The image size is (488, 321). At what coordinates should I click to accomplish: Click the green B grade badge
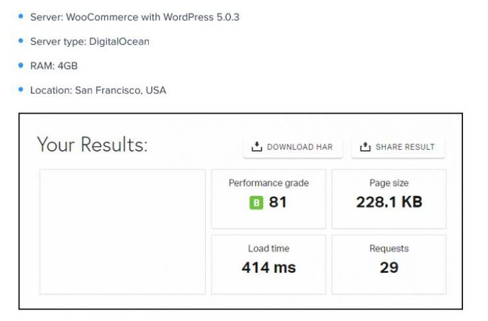[x=256, y=203]
